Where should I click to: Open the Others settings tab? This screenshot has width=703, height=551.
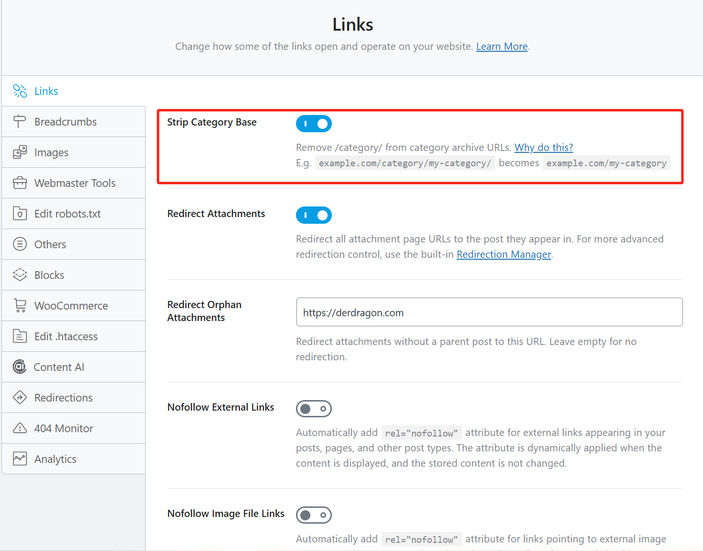click(50, 244)
